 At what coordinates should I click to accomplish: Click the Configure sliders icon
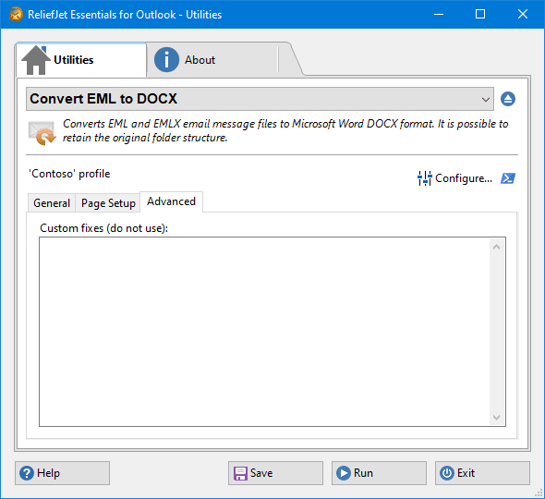click(424, 178)
